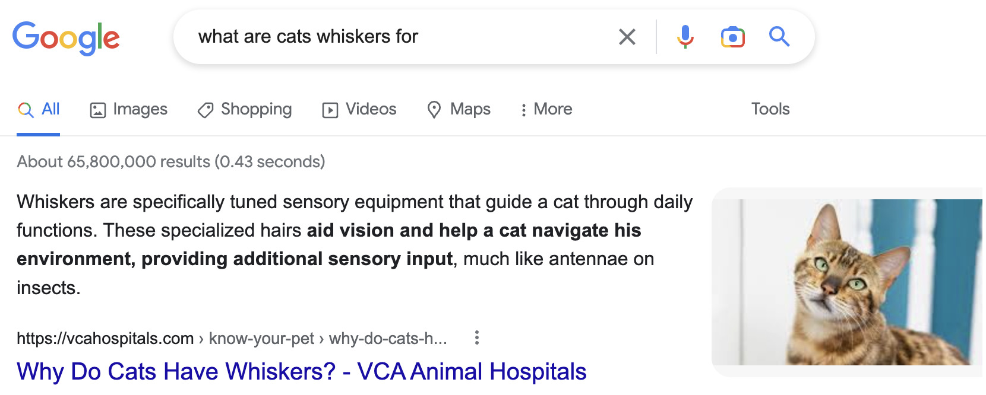Viewport: 986px width, 395px height.
Task: Click the search magnifier icon
Action: [779, 37]
